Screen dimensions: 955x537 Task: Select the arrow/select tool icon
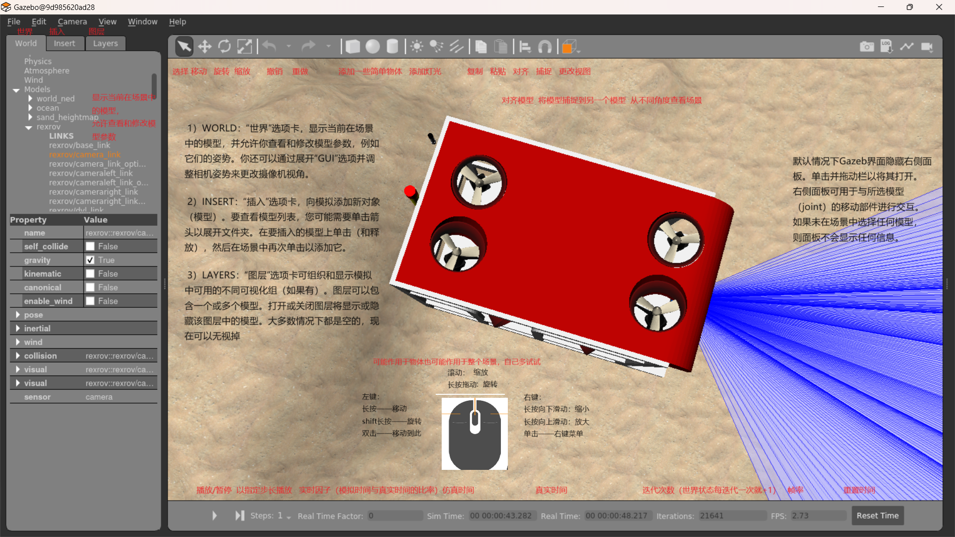184,47
